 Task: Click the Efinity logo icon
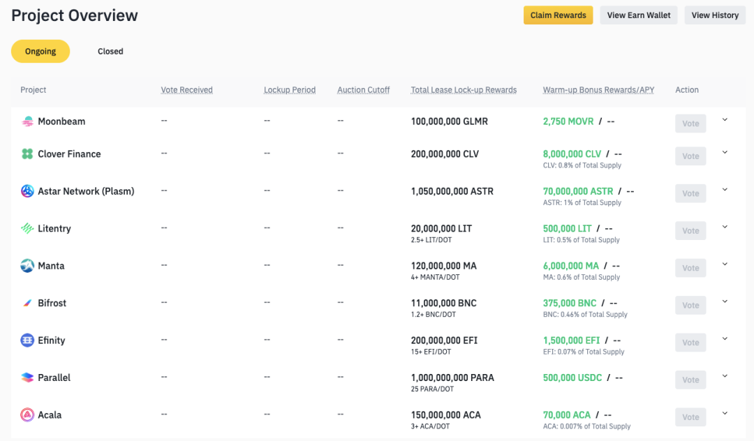tap(27, 340)
